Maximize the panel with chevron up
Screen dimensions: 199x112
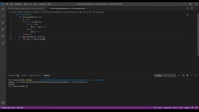(192, 75)
